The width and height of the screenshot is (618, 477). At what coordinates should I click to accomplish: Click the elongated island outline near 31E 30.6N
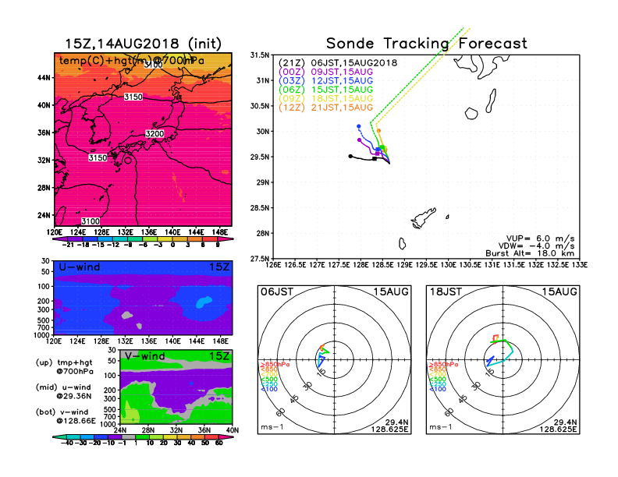point(491,101)
